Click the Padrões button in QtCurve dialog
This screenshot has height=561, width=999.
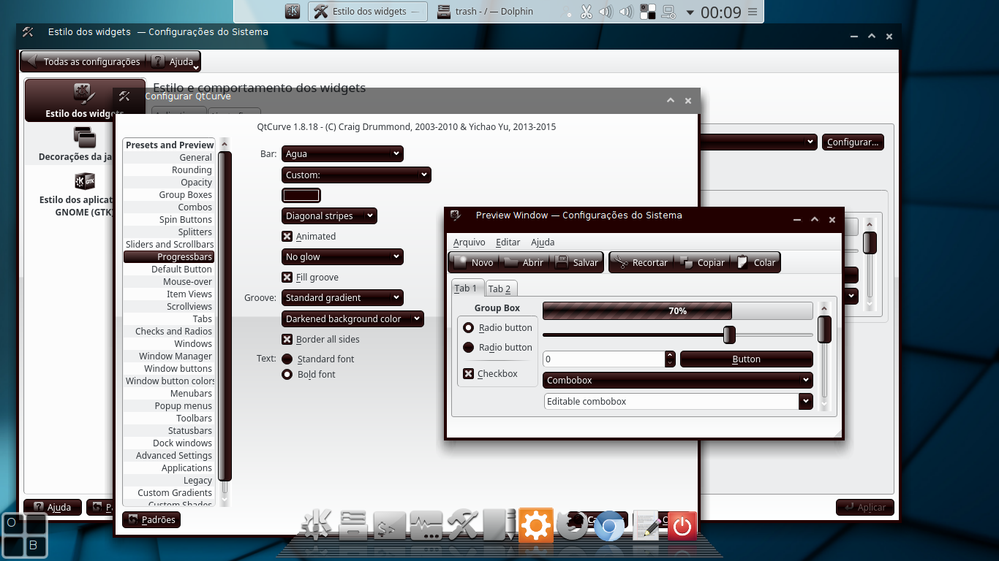151,519
